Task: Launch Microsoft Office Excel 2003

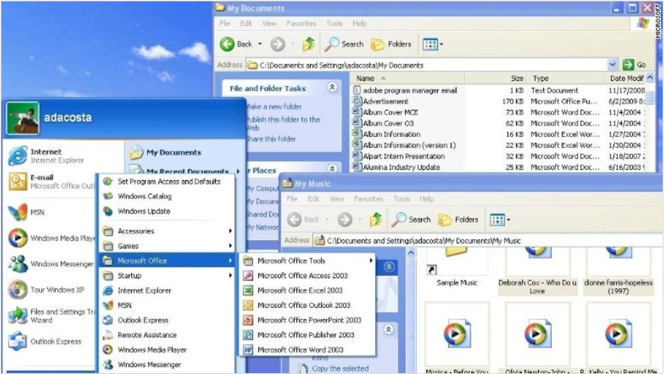Action: (x=299, y=290)
